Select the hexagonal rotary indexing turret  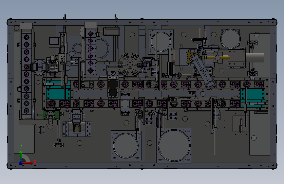[x=130, y=64]
